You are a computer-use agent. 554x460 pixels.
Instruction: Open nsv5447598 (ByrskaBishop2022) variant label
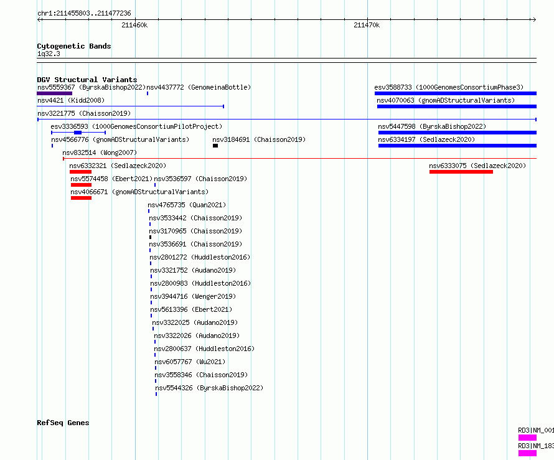tap(432, 126)
